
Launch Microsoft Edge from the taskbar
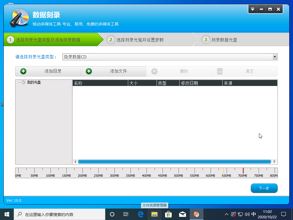pos(140,214)
